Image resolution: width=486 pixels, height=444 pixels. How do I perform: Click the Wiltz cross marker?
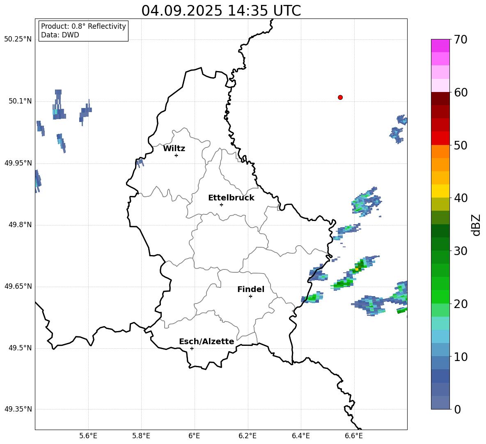pyautogui.click(x=177, y=155)
